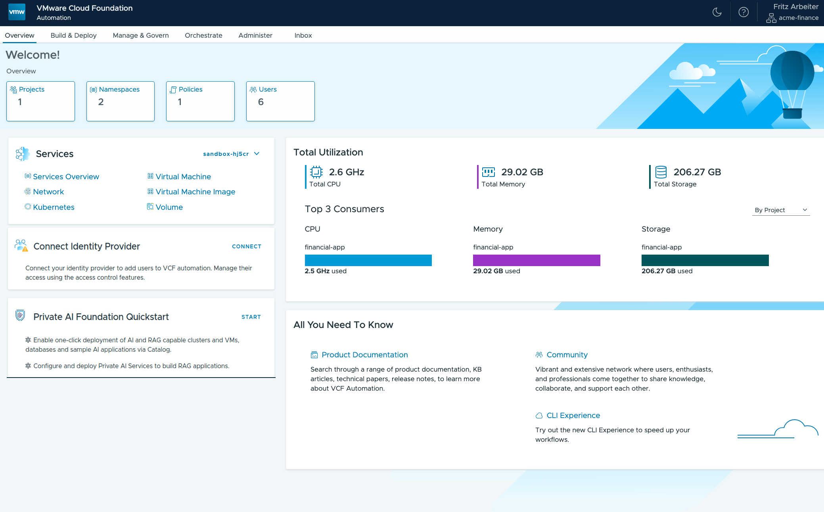Open the By Project consumer filter dropdown

(780, 210)
